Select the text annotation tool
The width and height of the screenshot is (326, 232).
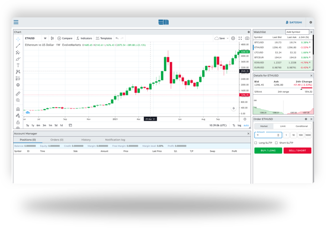[x=18, y=65]
